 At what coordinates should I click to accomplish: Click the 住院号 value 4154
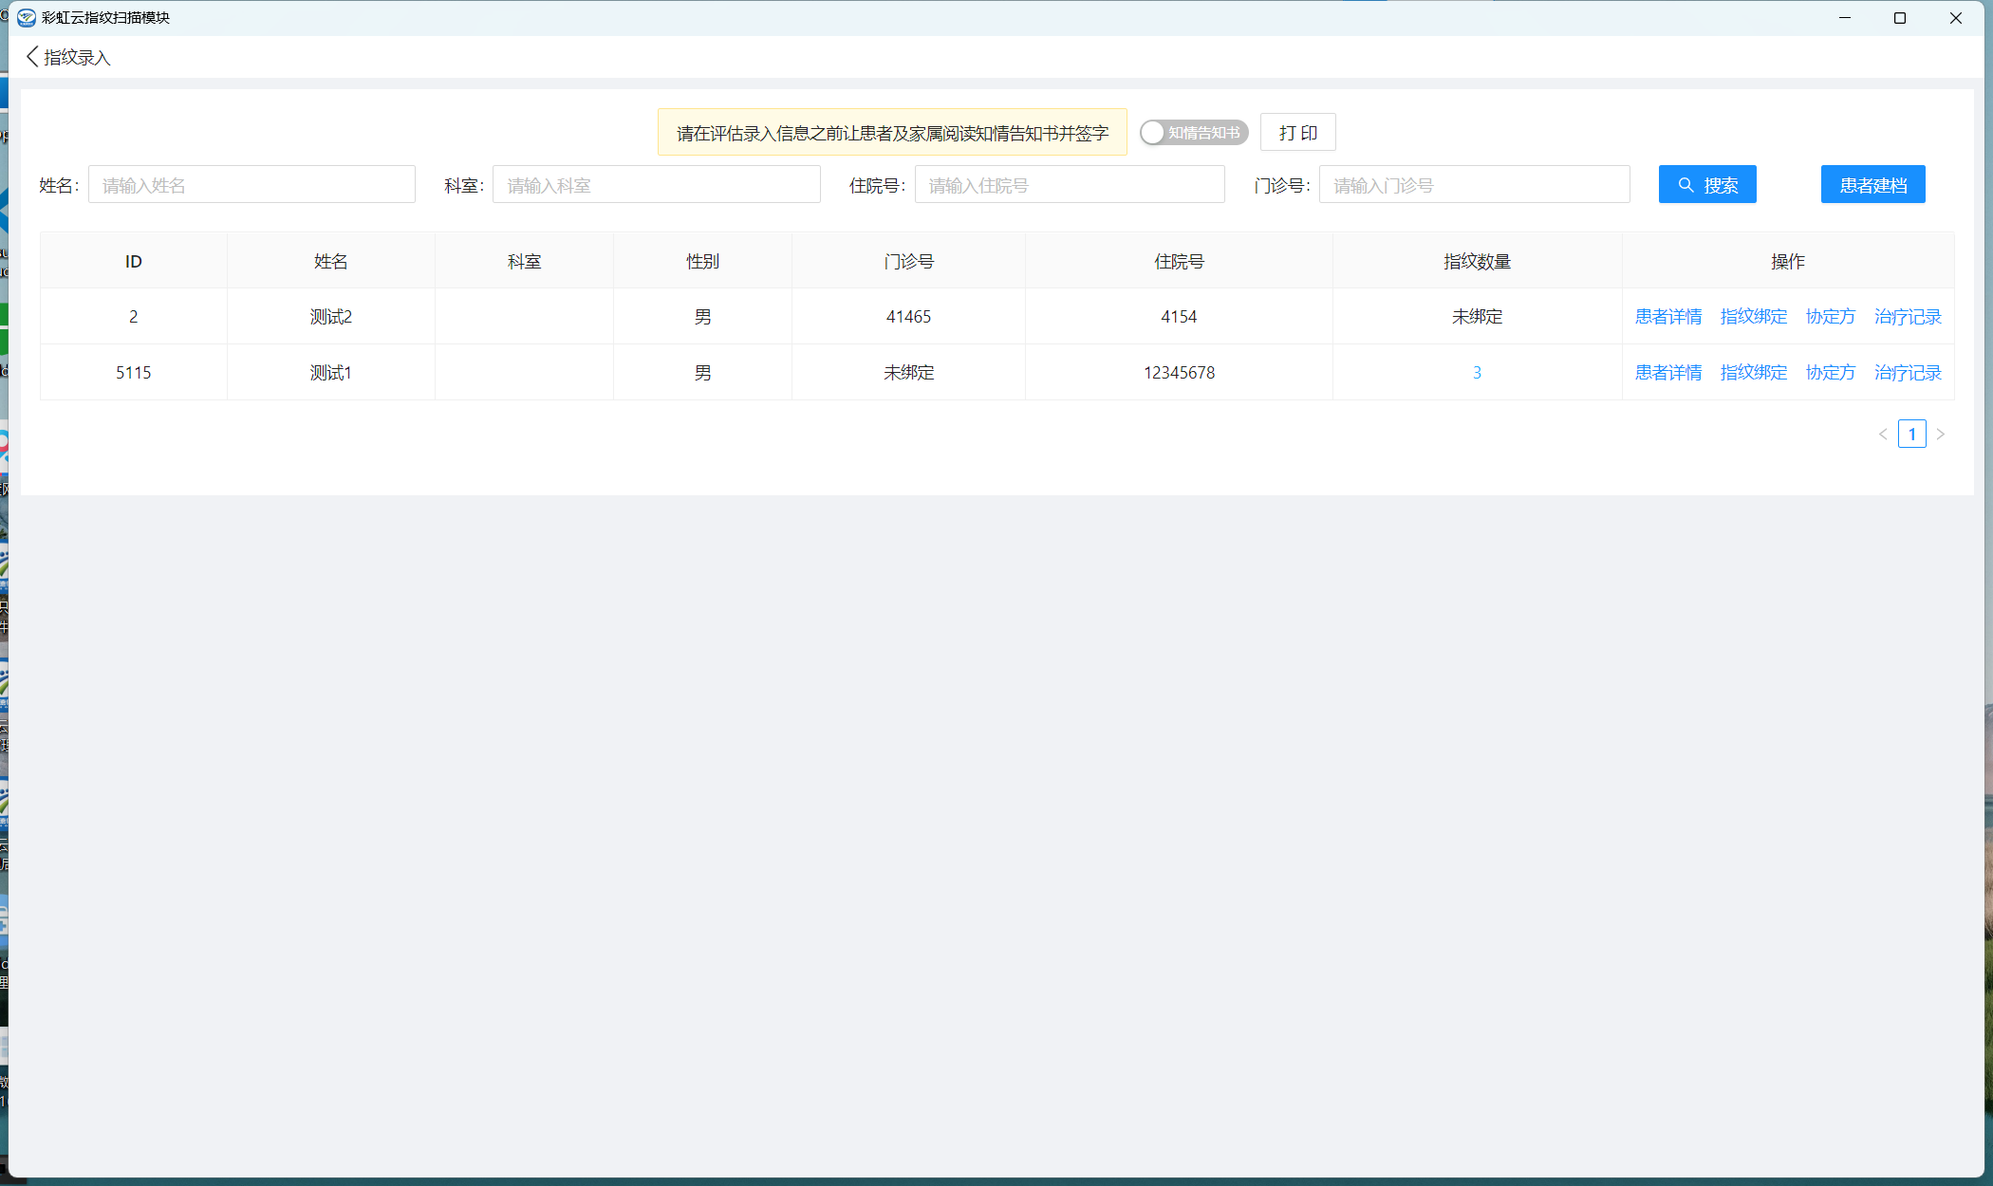pos(1179,317)
